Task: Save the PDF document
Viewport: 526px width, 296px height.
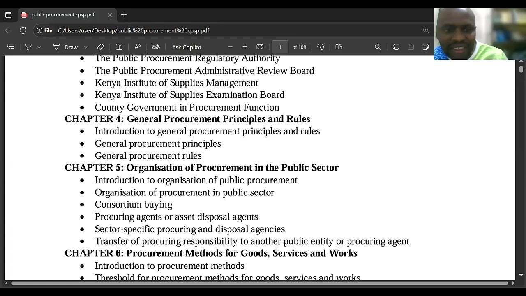Action: (x=411, y=47)
